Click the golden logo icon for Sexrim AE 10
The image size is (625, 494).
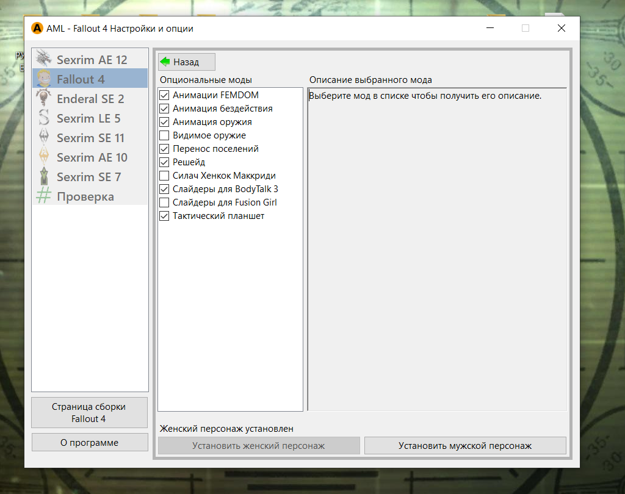[x=43, y=157]
